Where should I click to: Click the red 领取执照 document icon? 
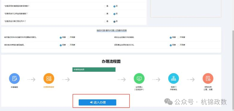click(208, 78)
